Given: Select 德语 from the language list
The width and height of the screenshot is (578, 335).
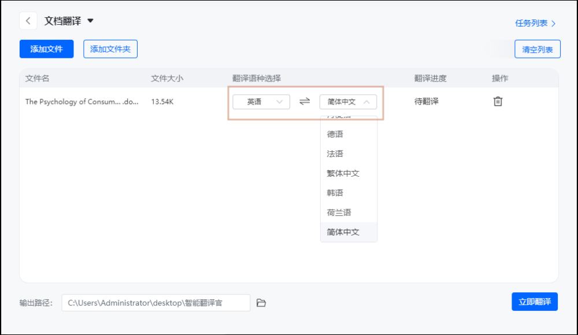Looking at the screenshot, I should pyautogui.click(x=335, y=134).
